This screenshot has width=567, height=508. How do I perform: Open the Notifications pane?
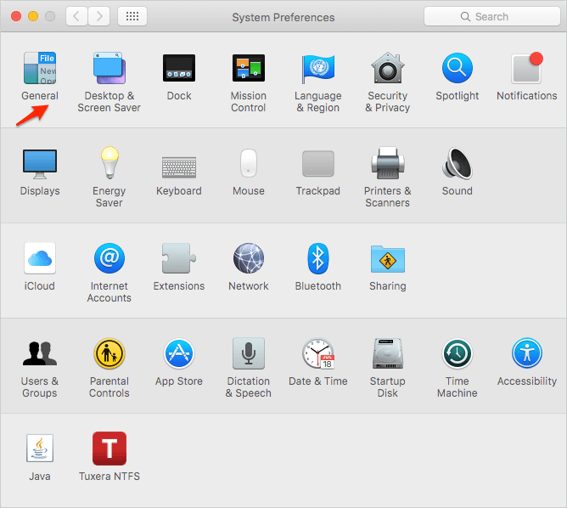[x=527, y=68]
